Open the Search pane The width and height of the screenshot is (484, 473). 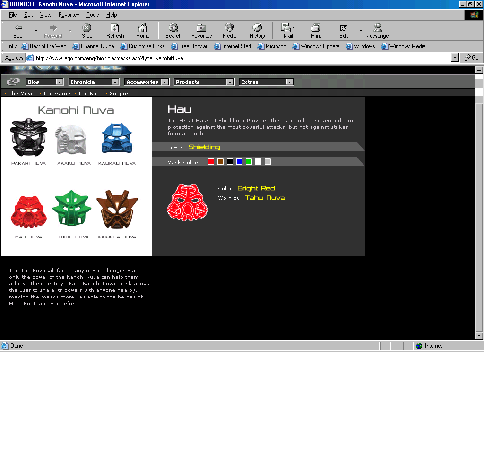click(173, 31)
